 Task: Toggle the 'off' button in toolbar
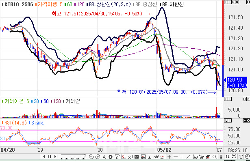click(156, 157)
